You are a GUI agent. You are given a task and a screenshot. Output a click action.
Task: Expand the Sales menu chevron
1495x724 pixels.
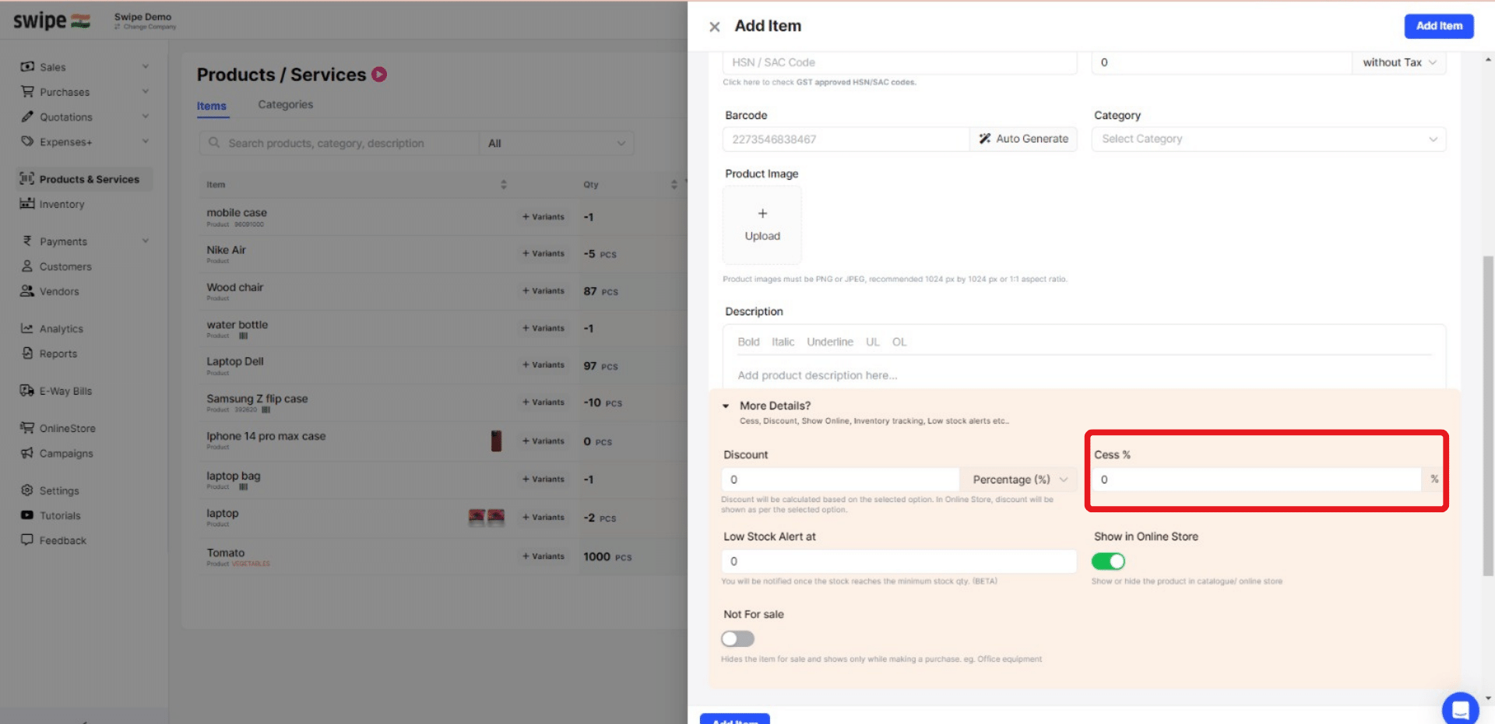pyautogui.click(x=146, y=67)
